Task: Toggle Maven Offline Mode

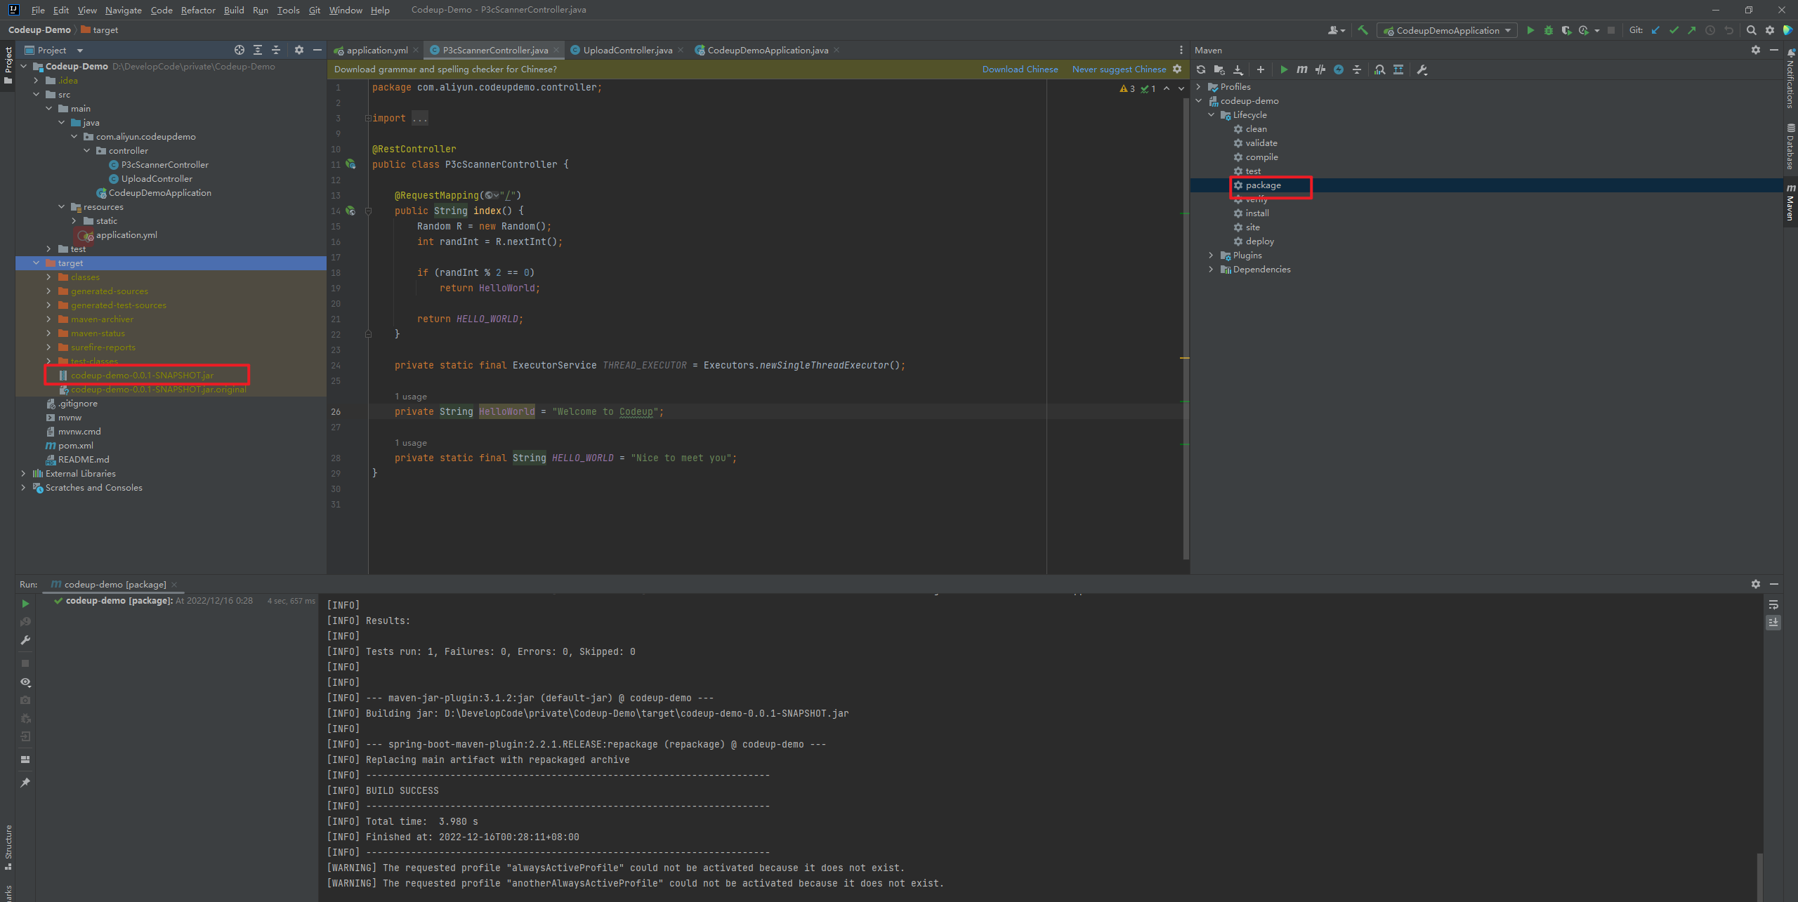Action: point(1320,69)
